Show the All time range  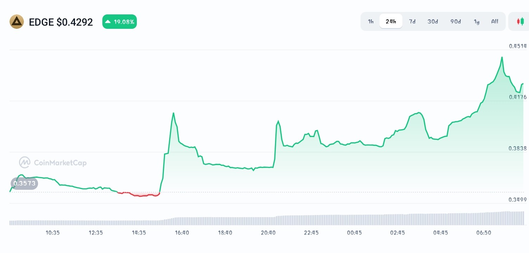[495, 21]
